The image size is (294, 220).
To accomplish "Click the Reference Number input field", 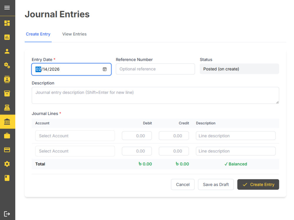I will 155,69.
